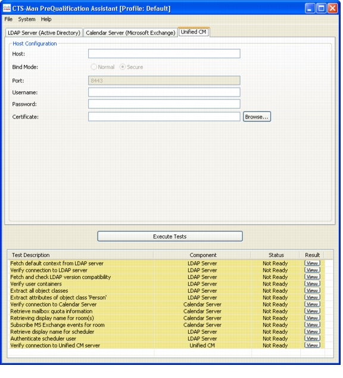Focus the Host input field
Image resolution: width=343 pixels, height=378 pixels.
point(164,54)
